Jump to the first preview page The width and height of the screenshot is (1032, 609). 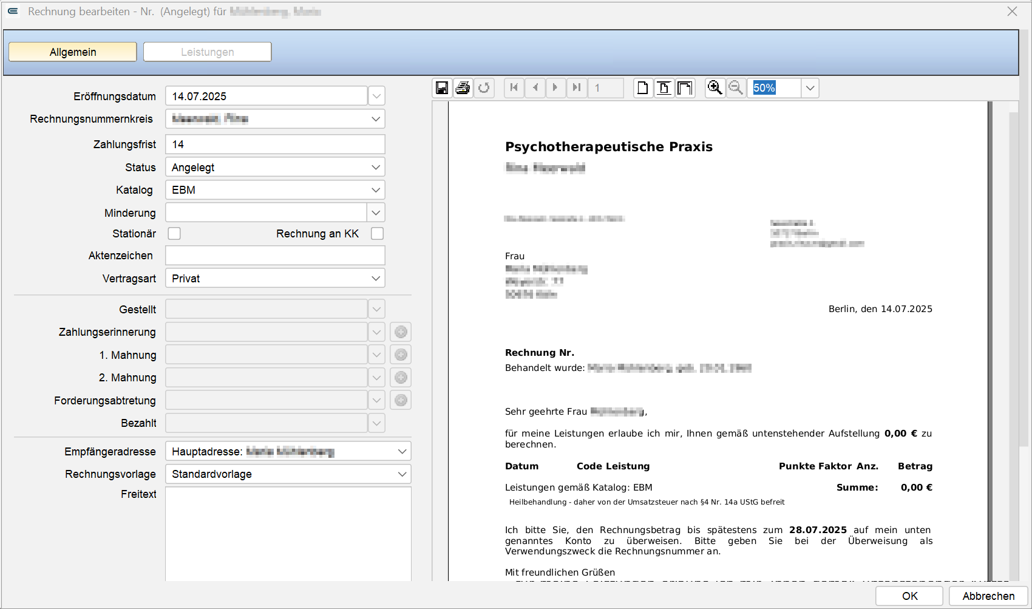514,88
